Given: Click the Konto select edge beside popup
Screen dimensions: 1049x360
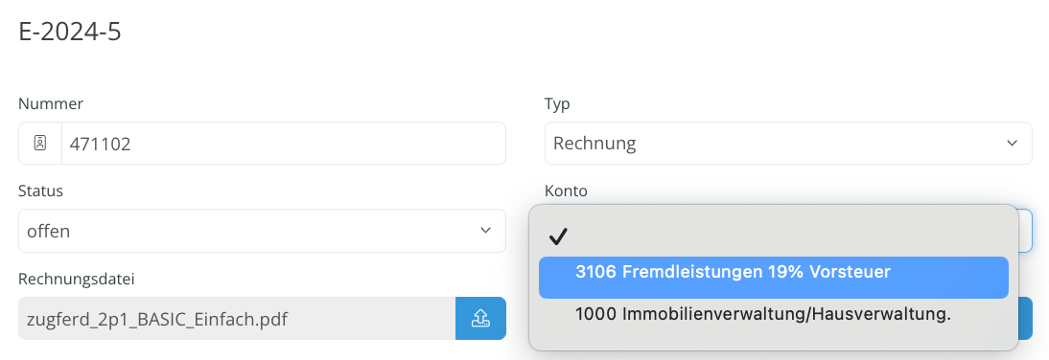Looking at the screenshot, I should pyautogui.click(x=1025, y=231).
